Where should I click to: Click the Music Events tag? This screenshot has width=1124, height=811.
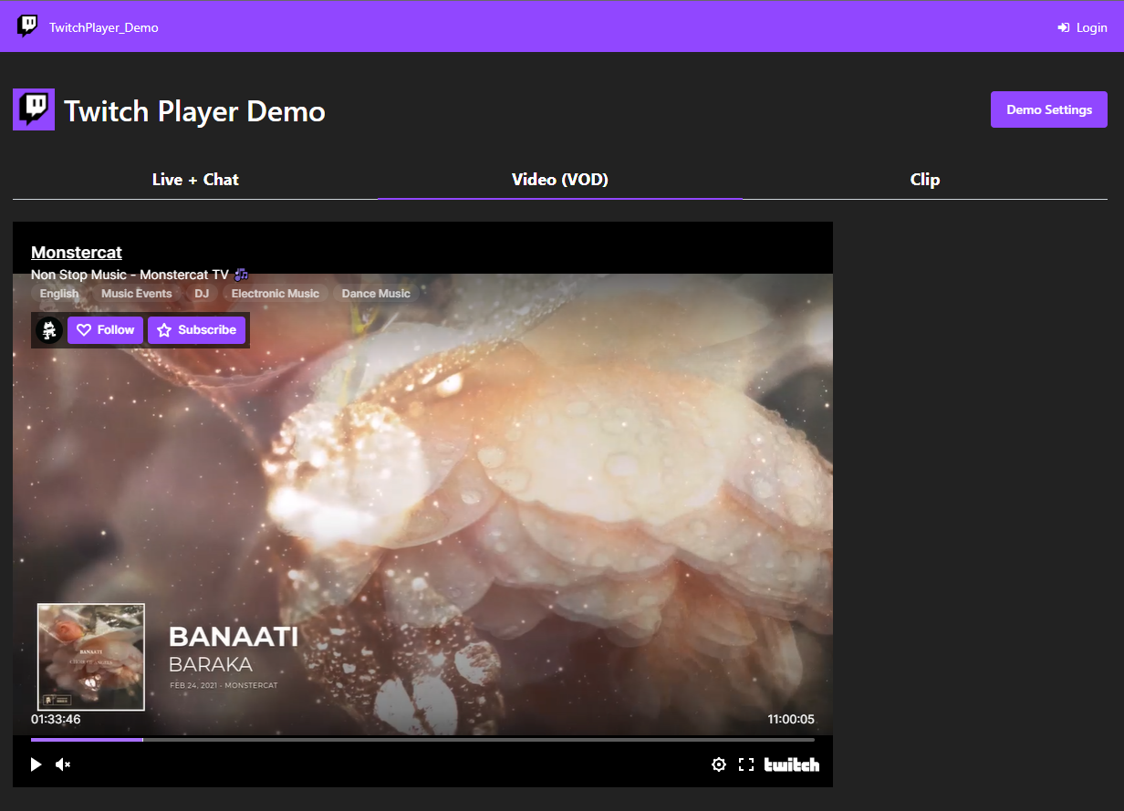click(x=137, y=294)
